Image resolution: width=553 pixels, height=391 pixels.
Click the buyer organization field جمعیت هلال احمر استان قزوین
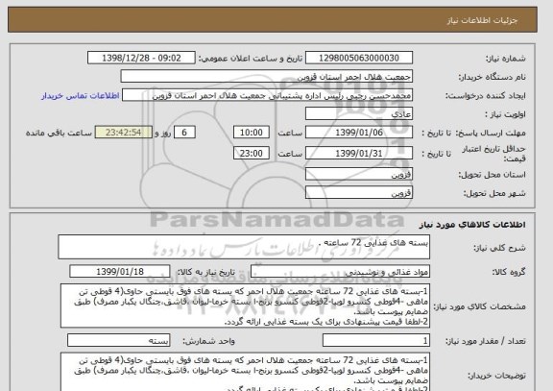point(267,77)
